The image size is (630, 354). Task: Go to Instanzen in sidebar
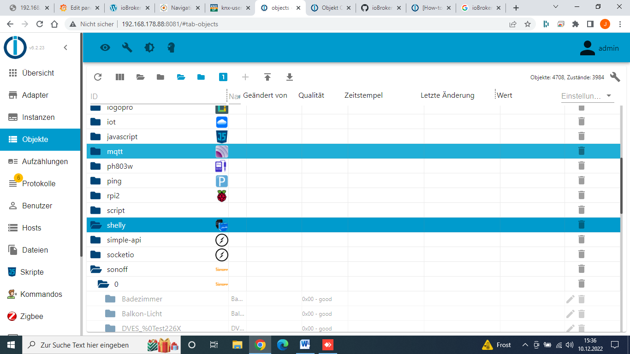click(40, 117)
